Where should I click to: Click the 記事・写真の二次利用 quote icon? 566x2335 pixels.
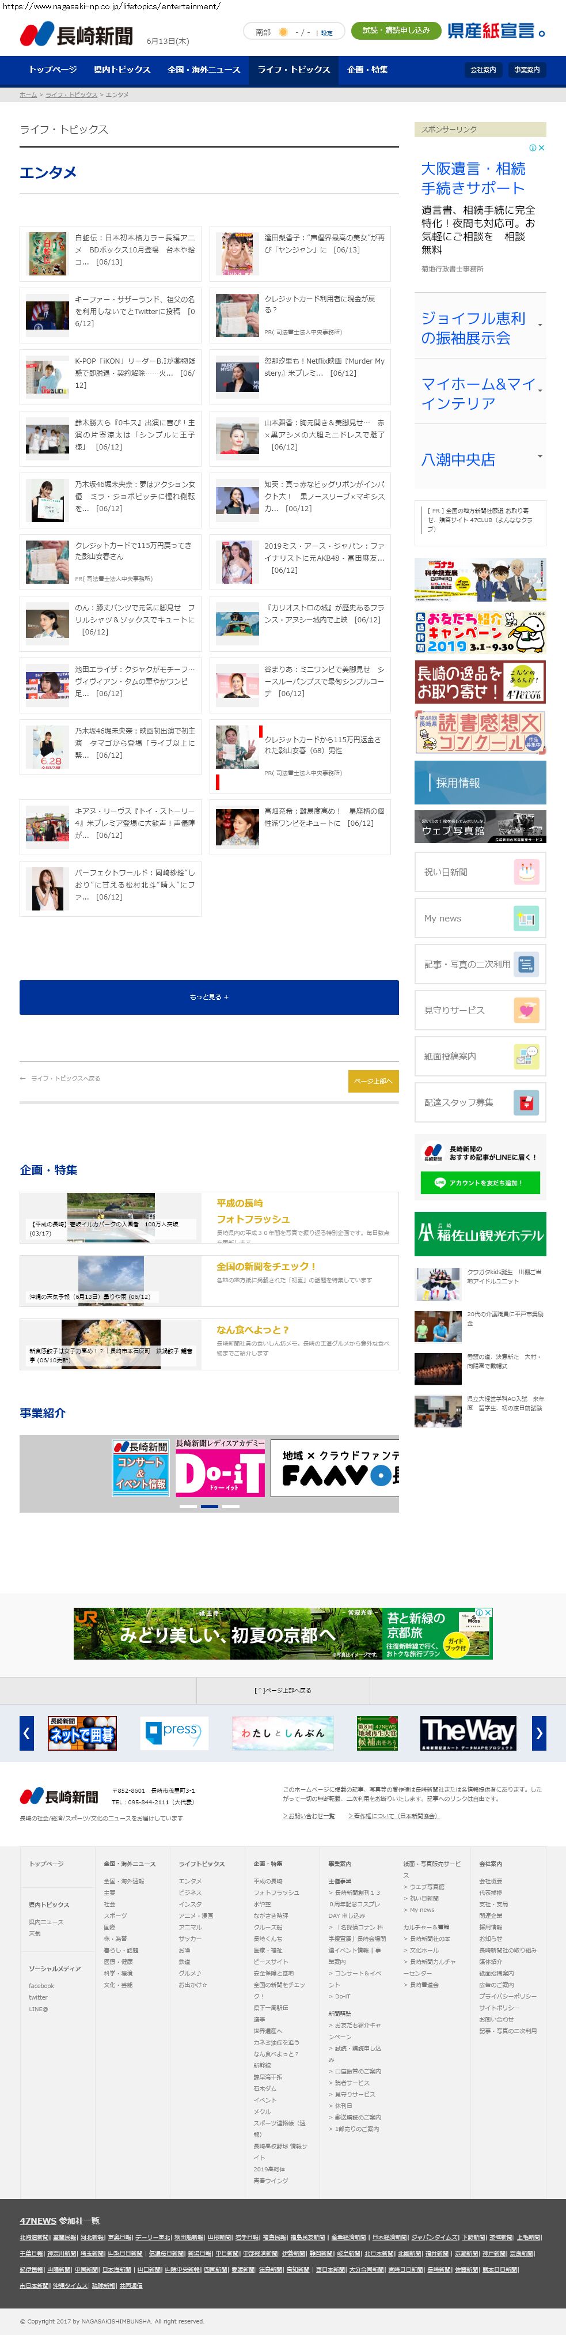tap(525, 965)
